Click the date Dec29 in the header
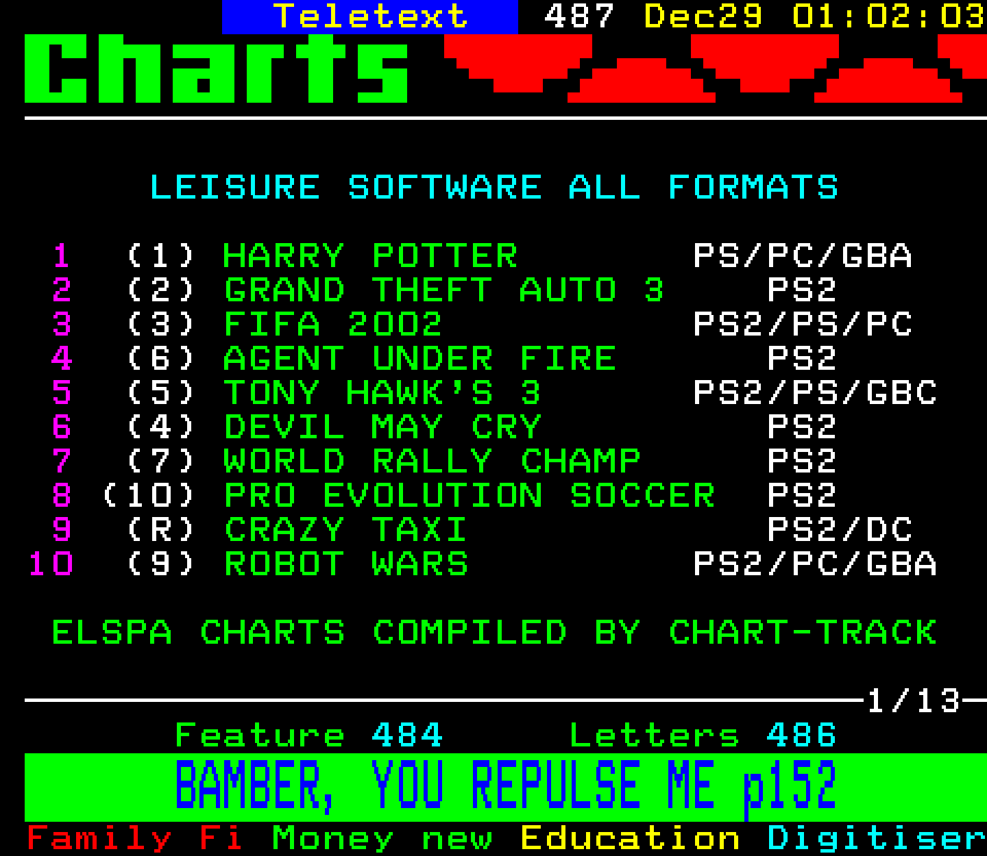Image resolution: width=987 pixels, height=856 pixels. coord(703,16)
